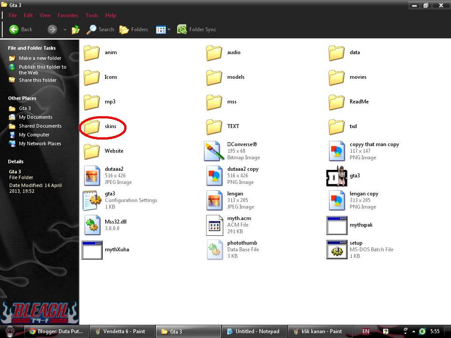Screen dimensions: 451x338
Task: Open the Tools menu
Action: (x=92, y=15)
